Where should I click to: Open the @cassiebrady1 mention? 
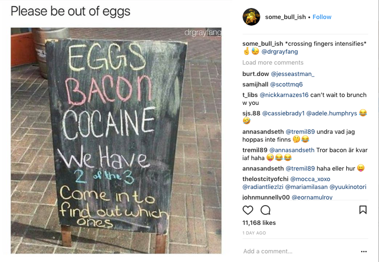(x=283, y=113)
